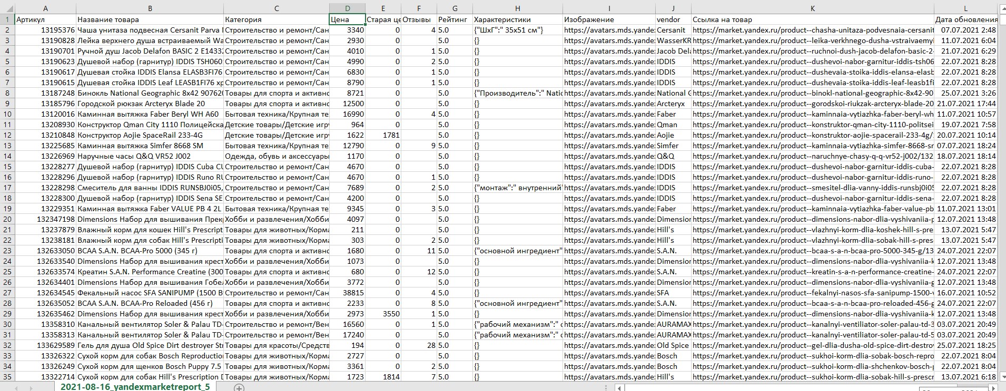Select the date cell '07.07.2021 2:48'

(x=966, y=30)
